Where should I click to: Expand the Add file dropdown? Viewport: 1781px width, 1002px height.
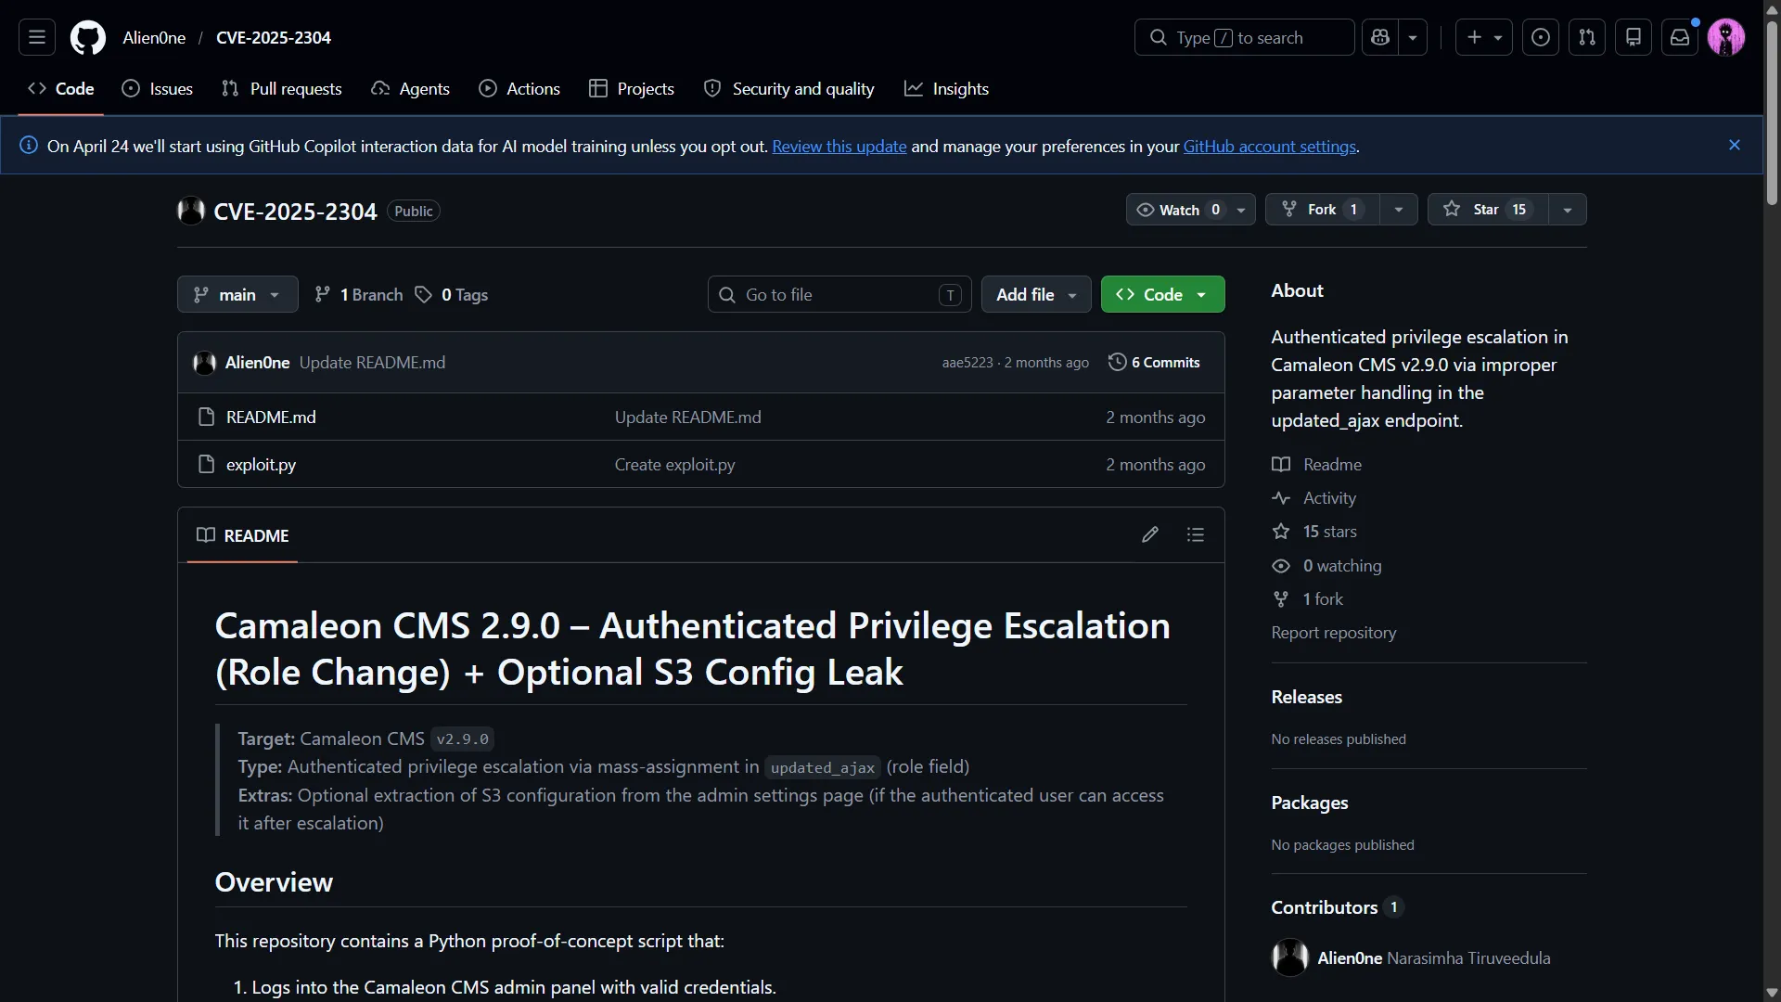1036,294
